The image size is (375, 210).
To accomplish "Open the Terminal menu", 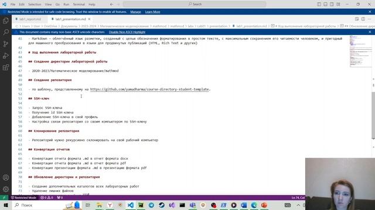I will [79, 4].
